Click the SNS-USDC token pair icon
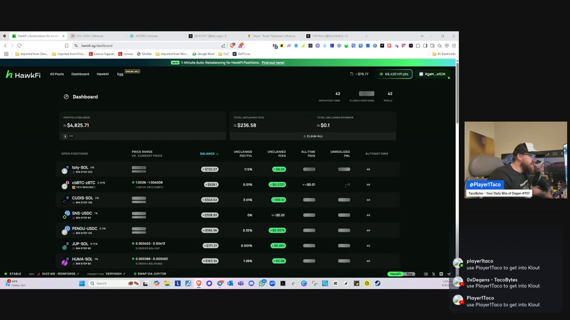Screen dimensions: 570x320 [65, 215]
